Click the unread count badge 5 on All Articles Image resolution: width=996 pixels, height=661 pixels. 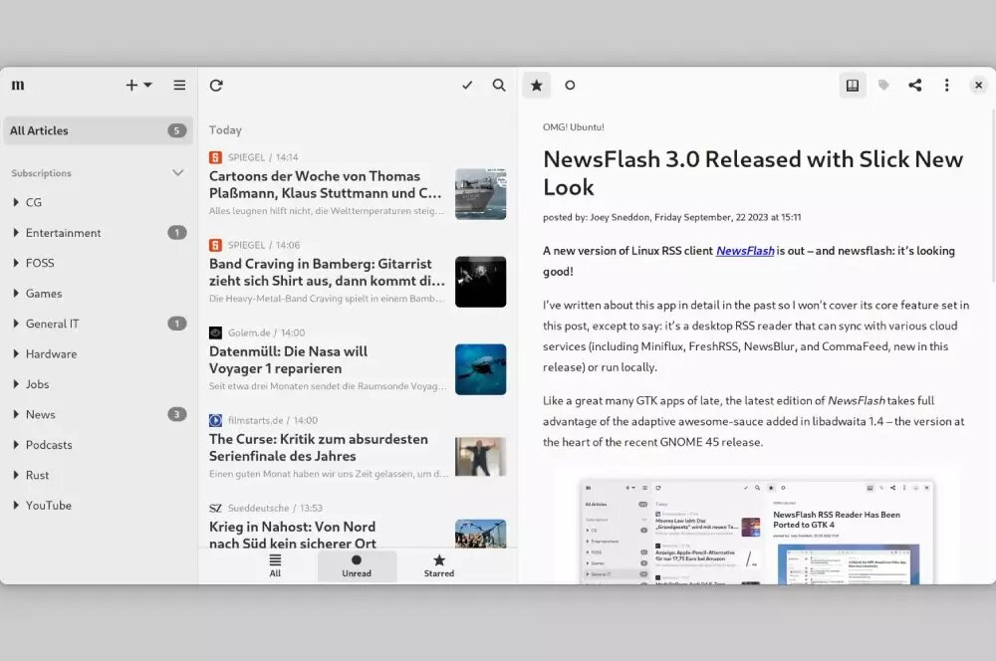177,130
